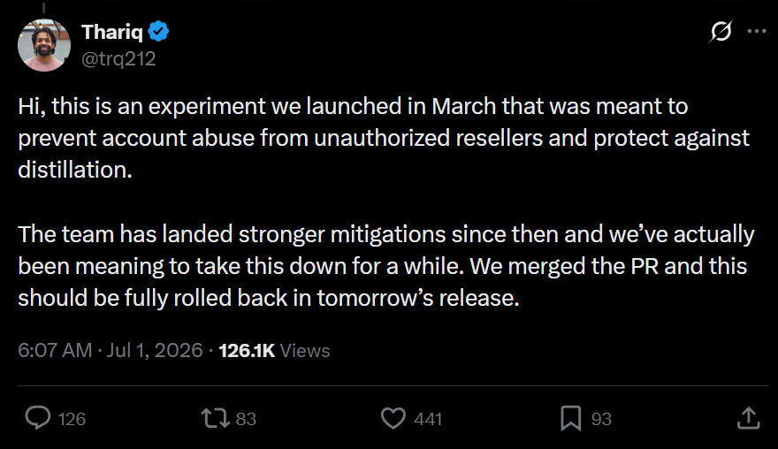
Task: Click the 126 replies count
Action: [x=72, y=419]
